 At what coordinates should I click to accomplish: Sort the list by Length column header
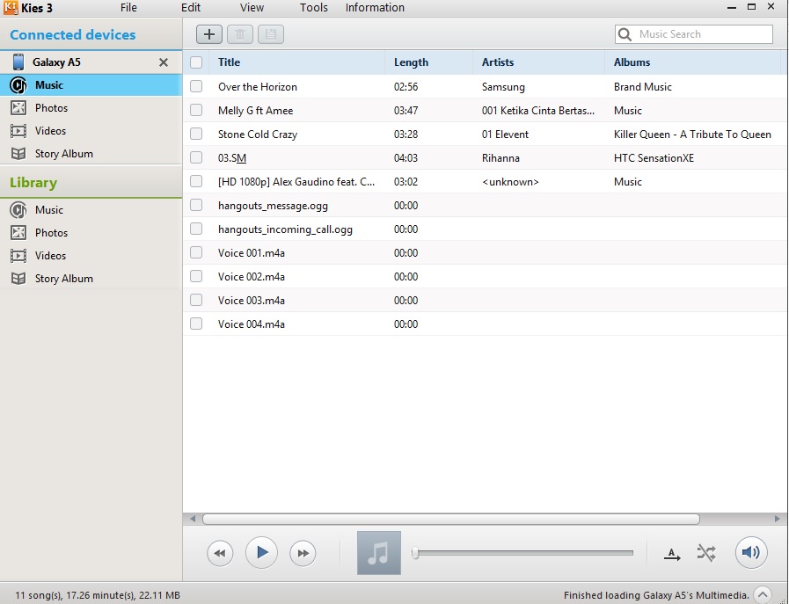tap(411, 62)
